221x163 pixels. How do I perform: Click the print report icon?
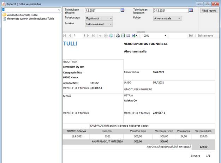click(118, 36)
